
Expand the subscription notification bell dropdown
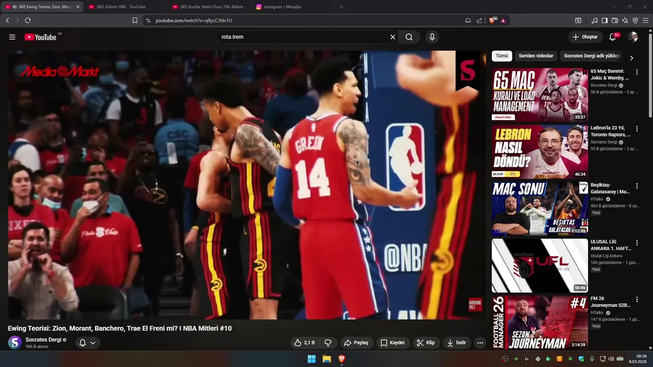tap(87, 343)
